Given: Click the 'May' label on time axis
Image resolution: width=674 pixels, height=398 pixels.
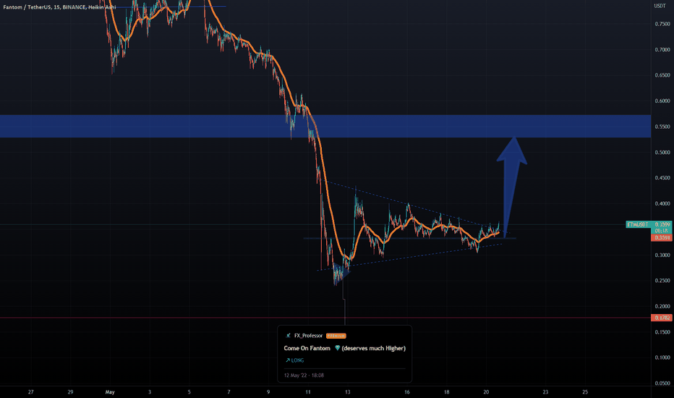Looking at the screenshot, I should tap(110, 392).
